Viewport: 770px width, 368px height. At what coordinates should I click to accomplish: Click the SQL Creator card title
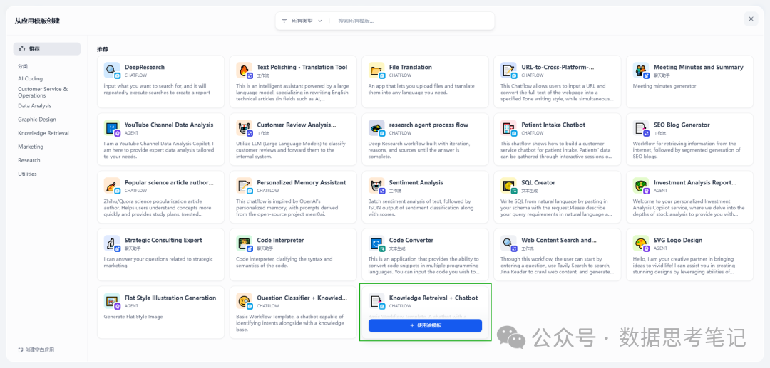(x=538, y=182)
